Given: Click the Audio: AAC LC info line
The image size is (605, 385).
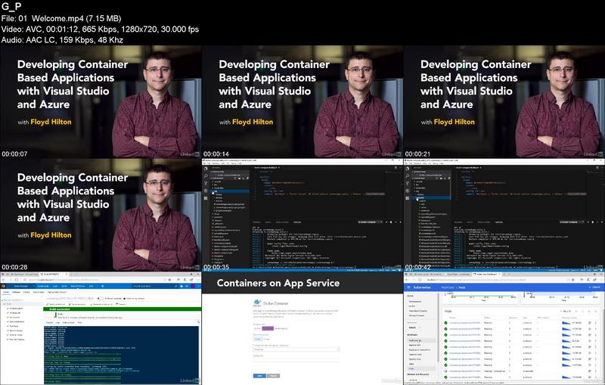Looking at the screenshot, I should click(62, 40).
